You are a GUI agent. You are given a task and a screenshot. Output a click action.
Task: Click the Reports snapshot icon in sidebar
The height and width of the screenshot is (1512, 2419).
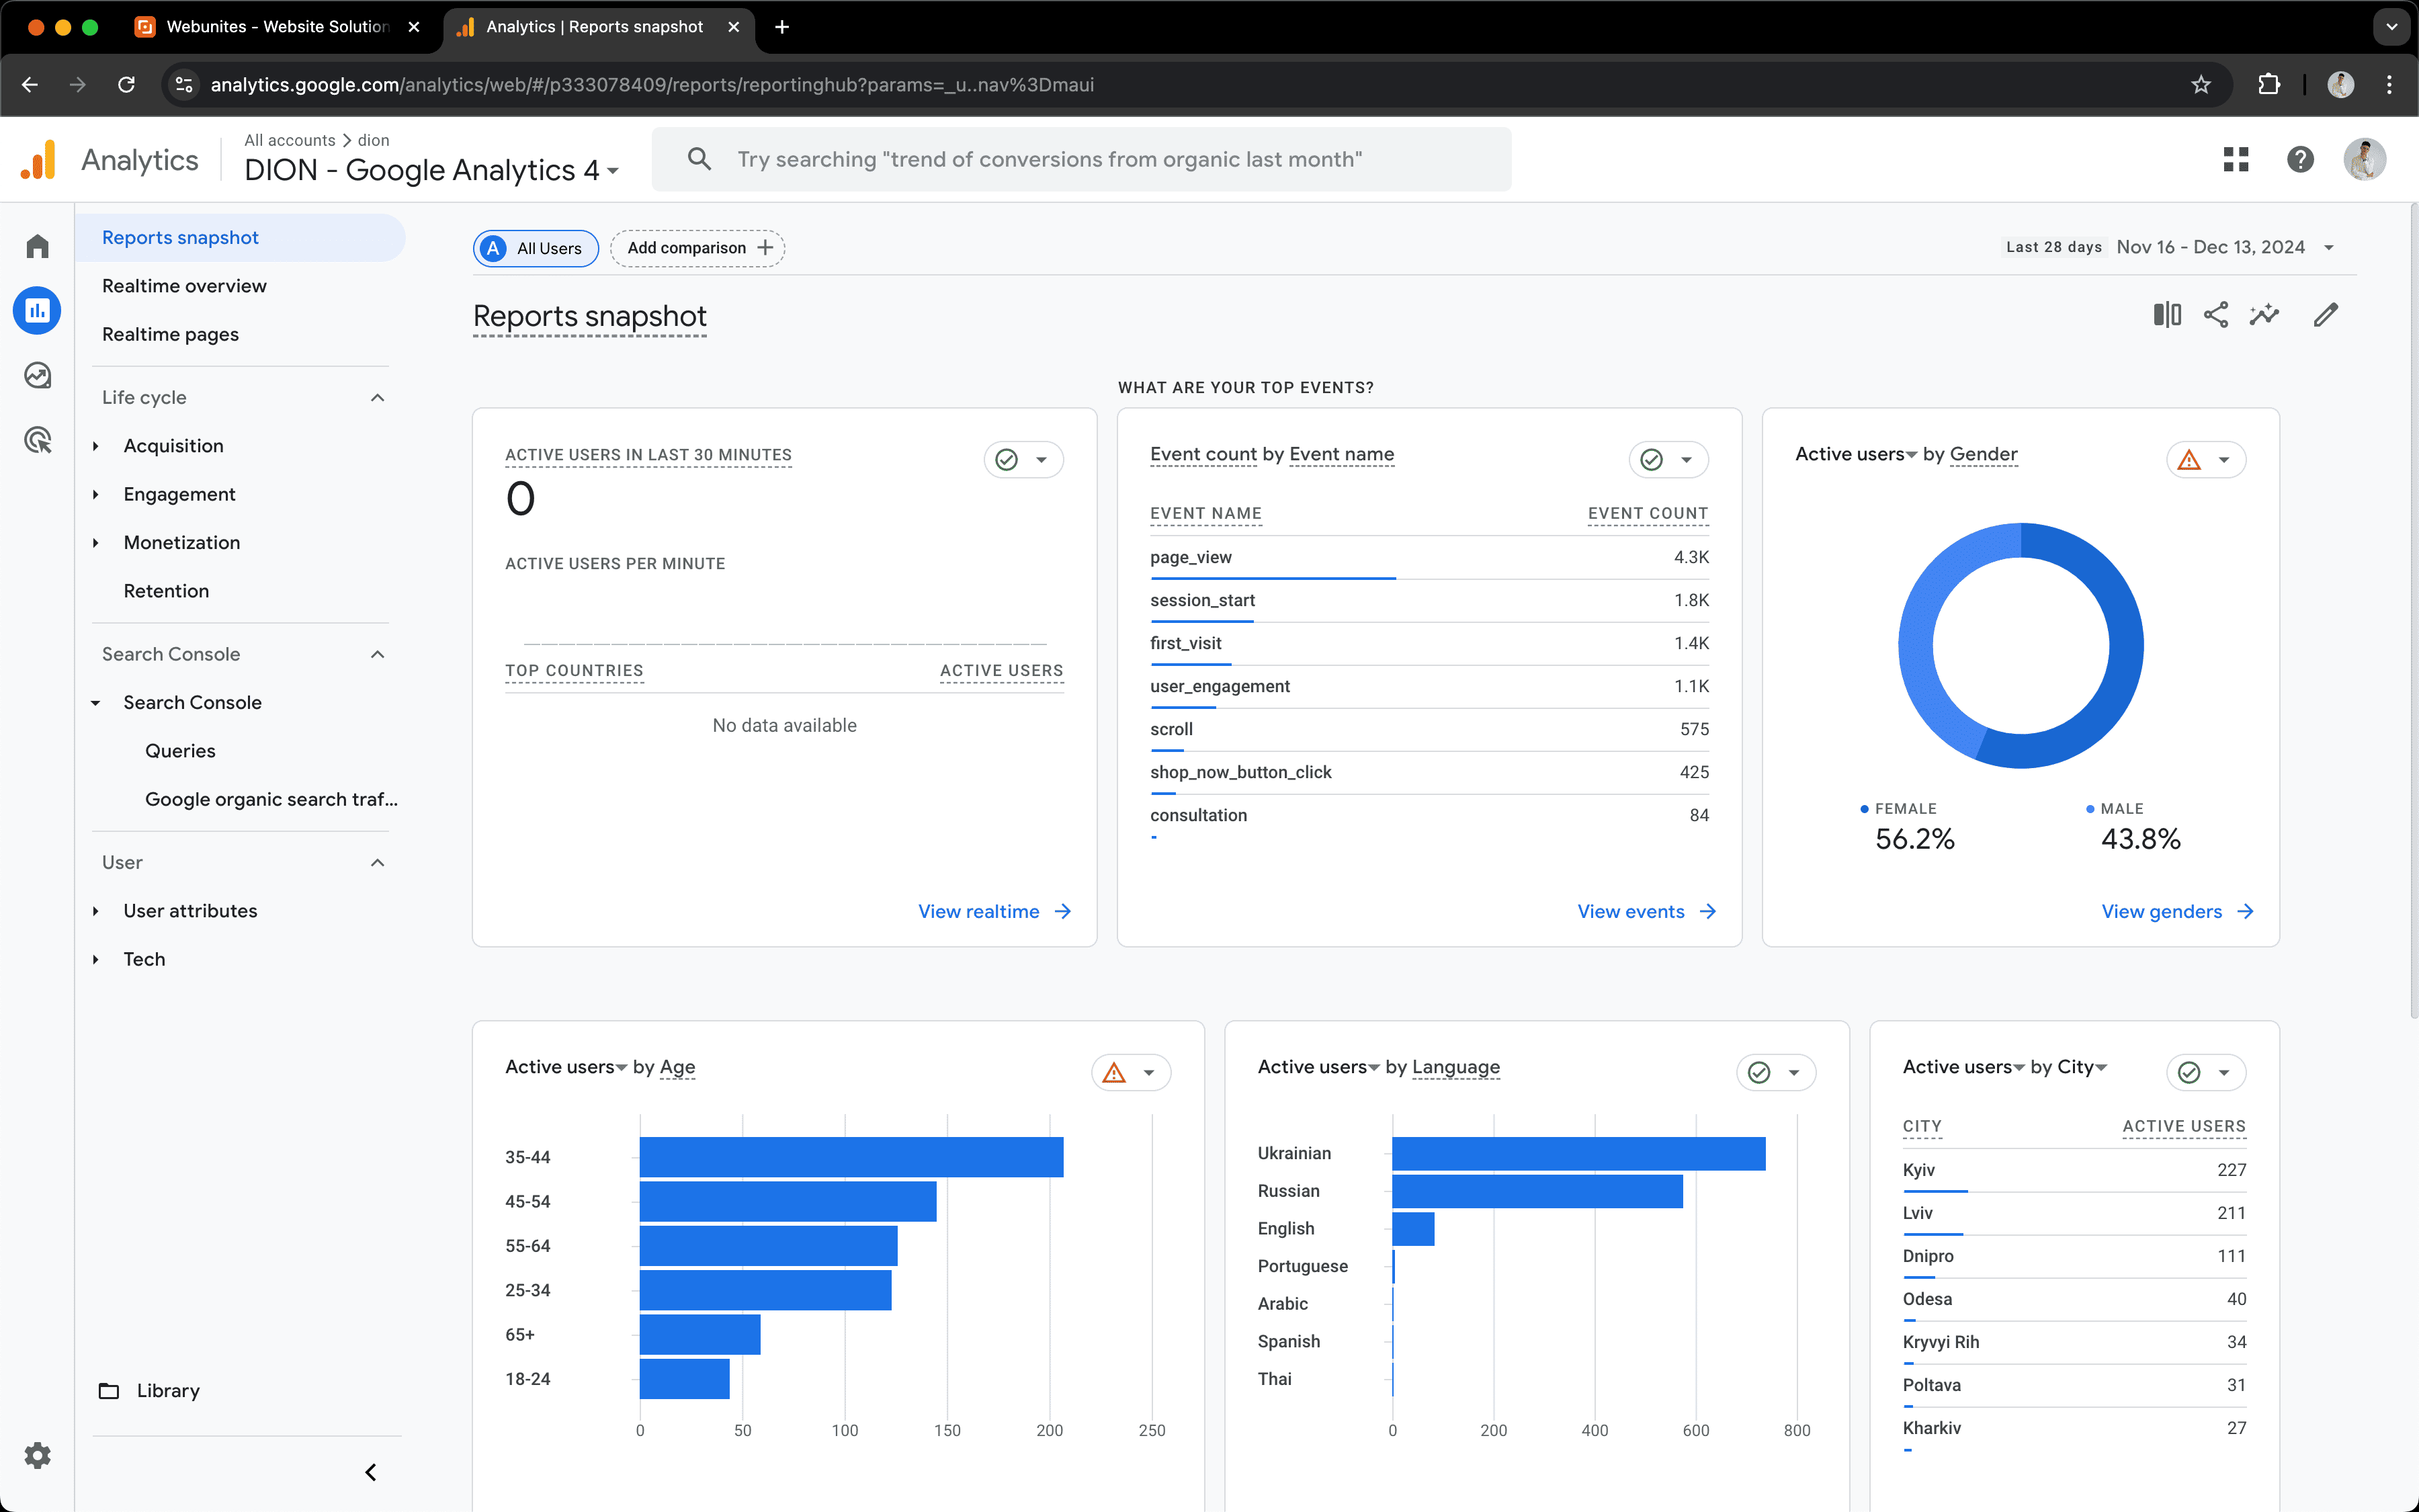pyautogui.click(x=38, y=310)
